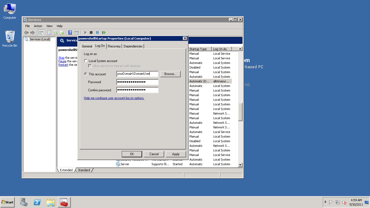Switch to the Recovery tab
Viewport: 370px width, 208px height.
(x=114, y=46)
